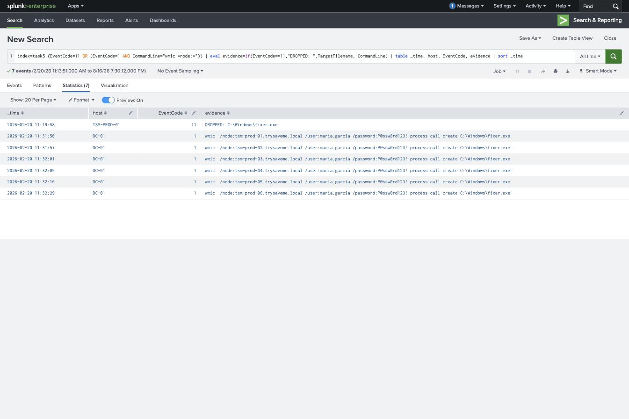Go to the Search nav tab
Image resolution: width=629 pixels, height=419 pixels.
pos(14,21)
